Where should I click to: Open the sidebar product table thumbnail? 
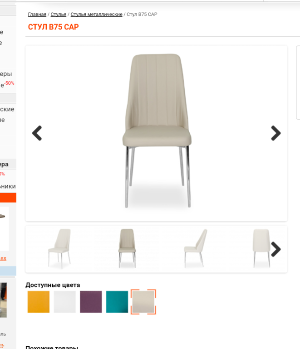pos(5,229)
